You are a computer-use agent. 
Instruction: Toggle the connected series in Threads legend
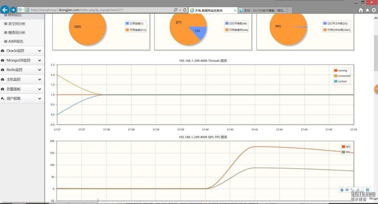click(x=342, y=76)
